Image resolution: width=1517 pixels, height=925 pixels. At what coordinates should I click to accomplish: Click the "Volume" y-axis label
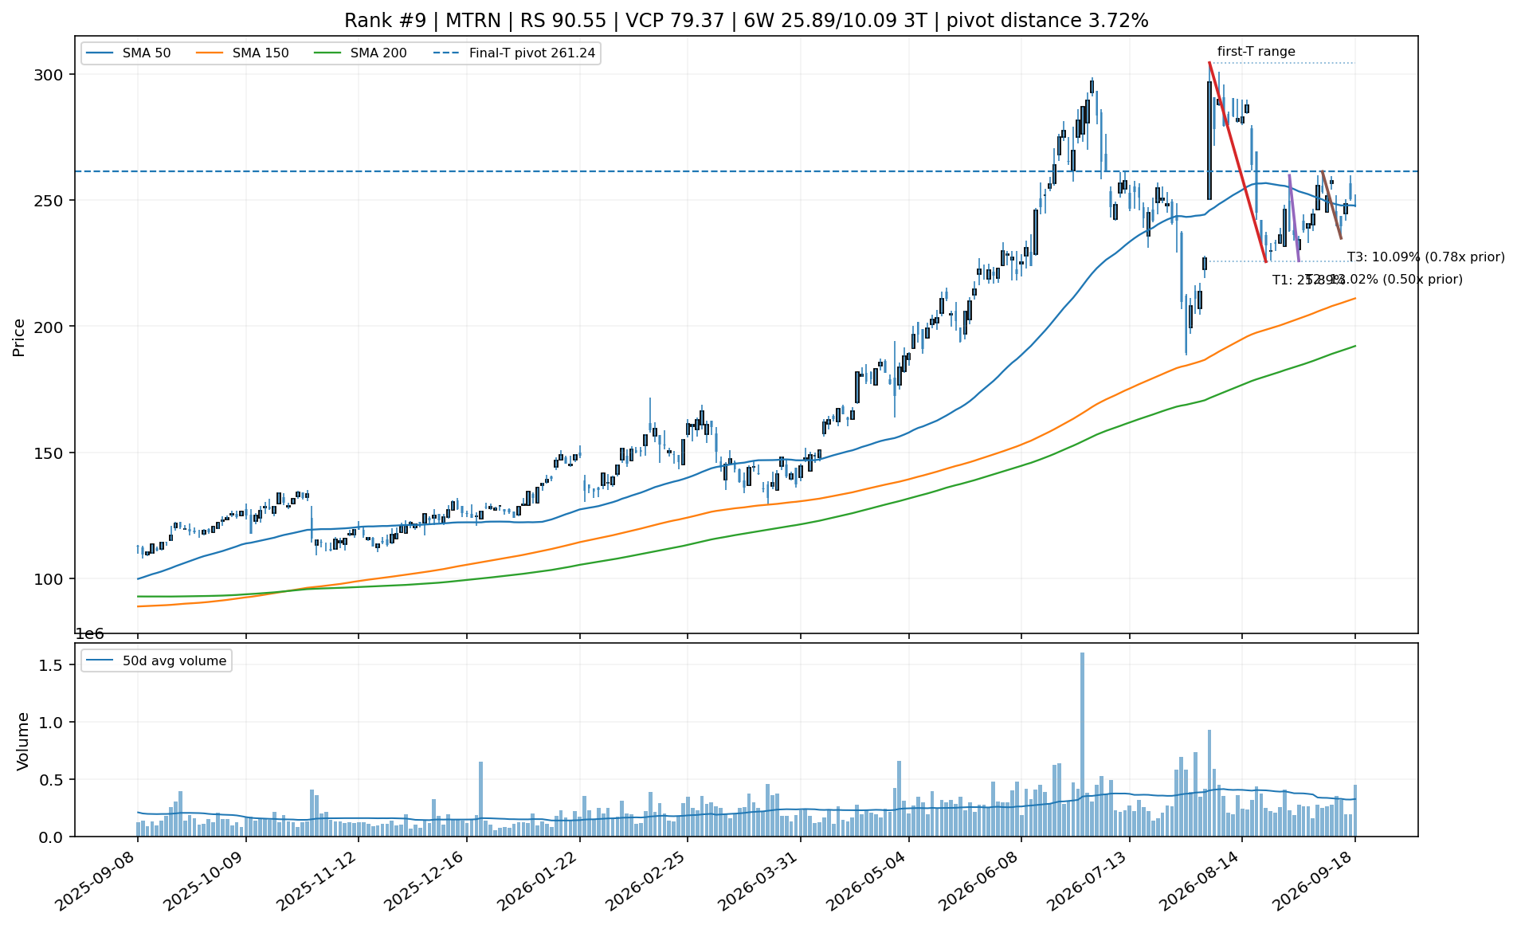click(x=22, y=741)
